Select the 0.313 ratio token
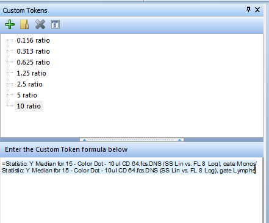The image size is (269, 223). [34, 51]
